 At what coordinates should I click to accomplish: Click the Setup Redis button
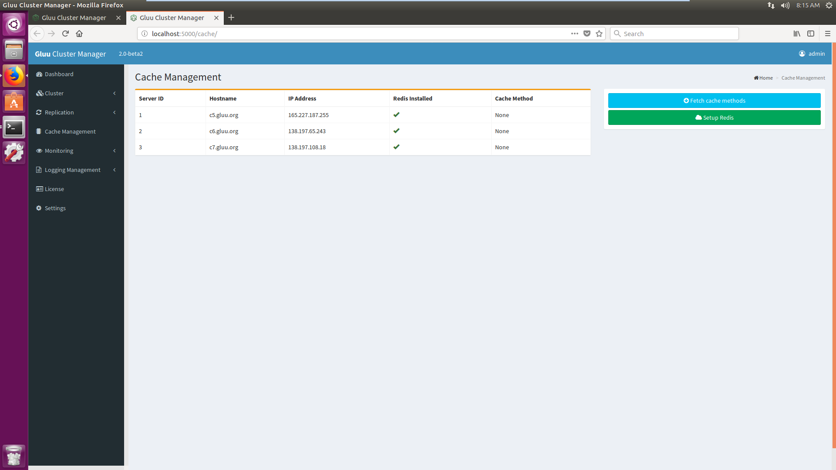point(714,117)
